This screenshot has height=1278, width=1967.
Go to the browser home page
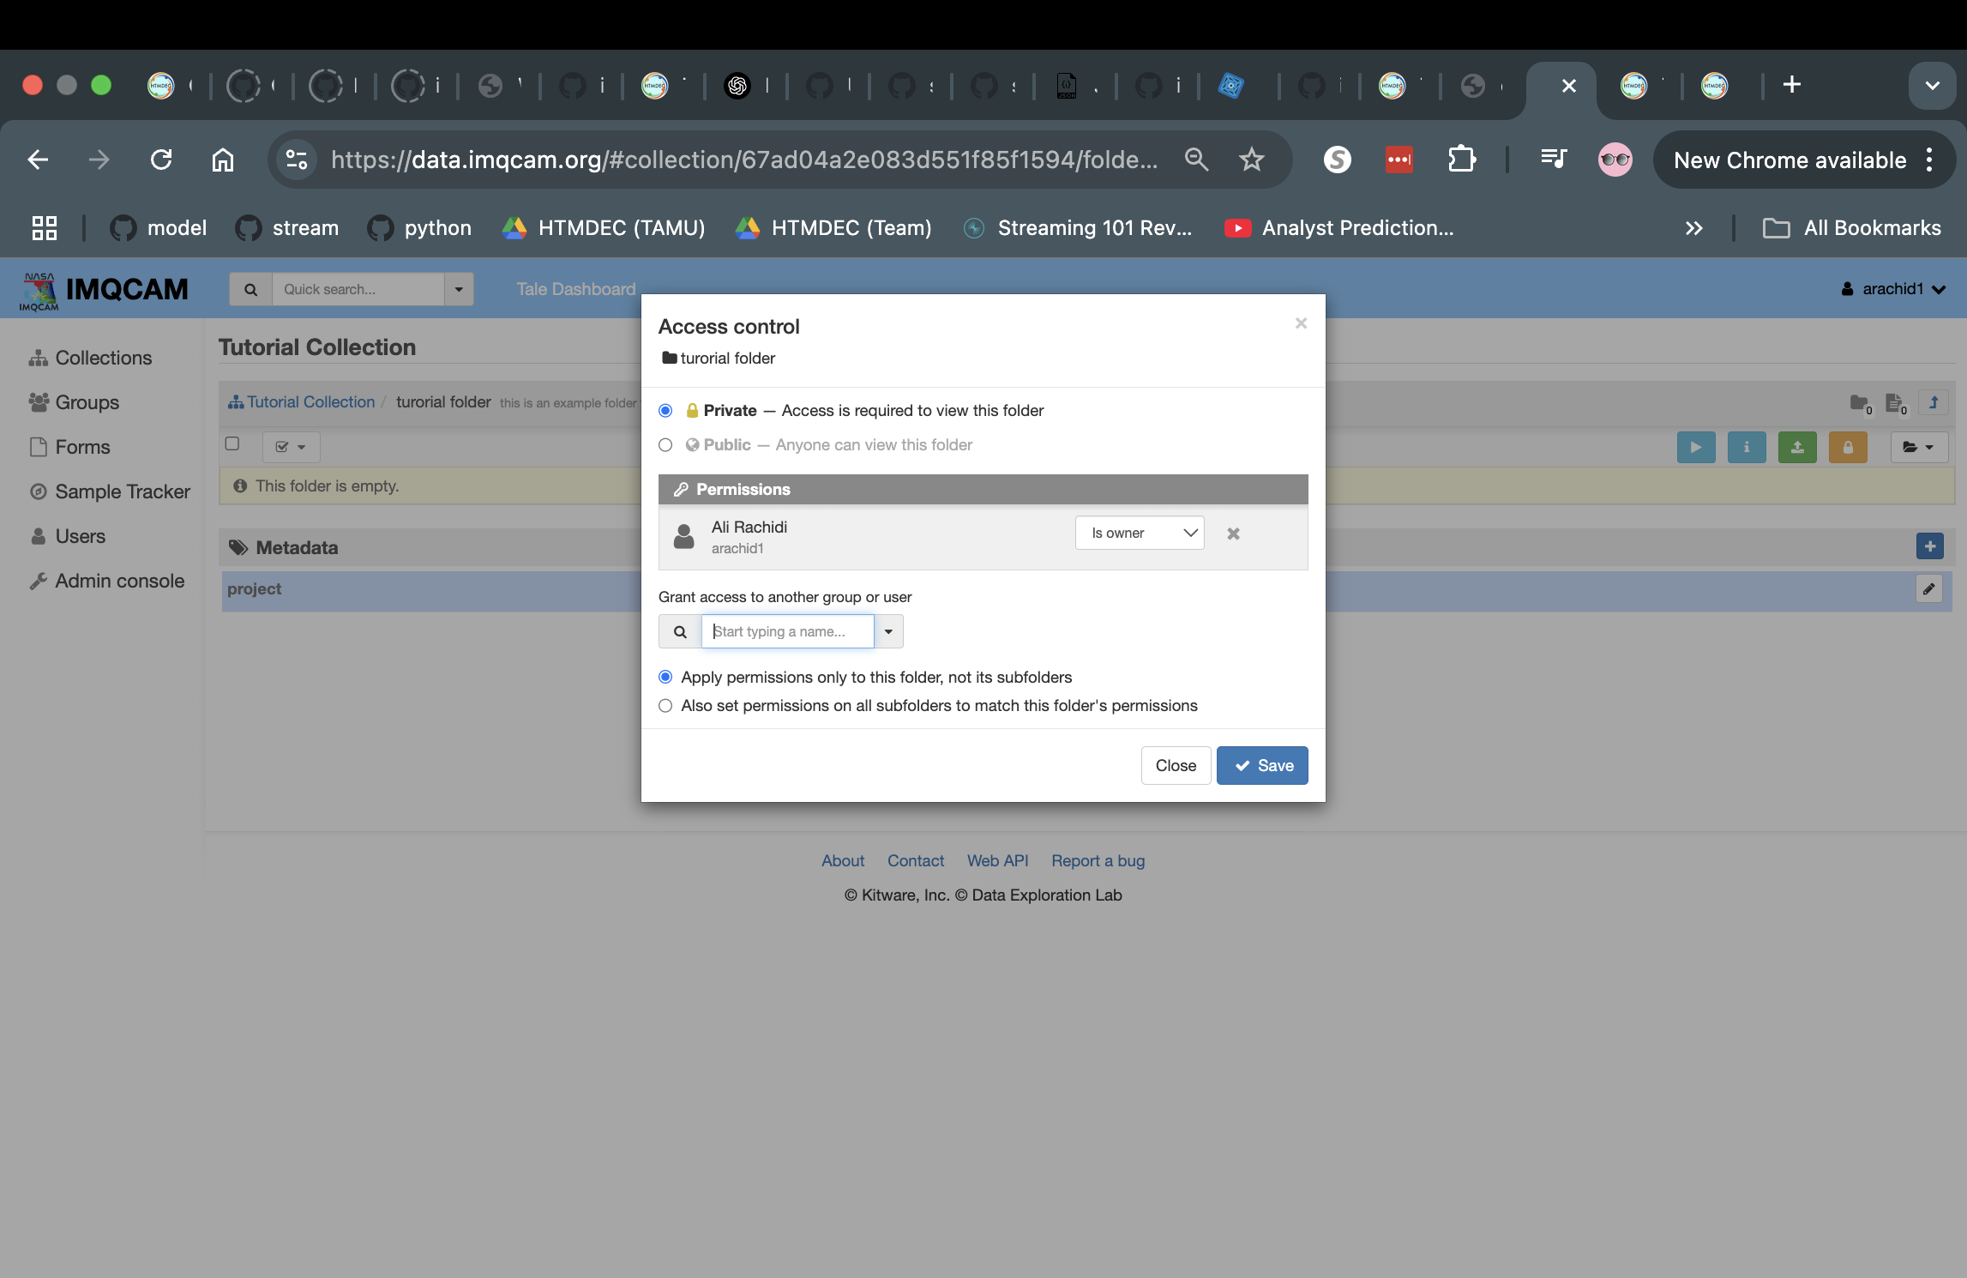[223, 160]
